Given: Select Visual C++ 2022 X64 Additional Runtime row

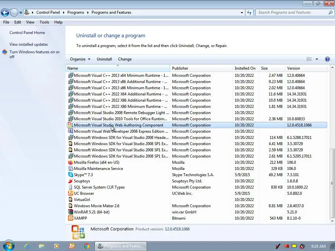Looking at the screenshot, I should (x=197, y=94).
